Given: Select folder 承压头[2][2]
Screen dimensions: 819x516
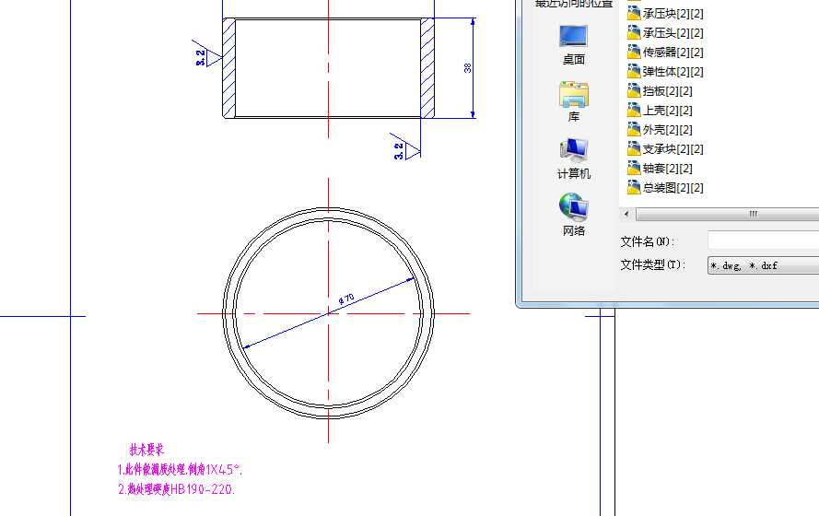Looking at the screenshot, I should point(665,33).
